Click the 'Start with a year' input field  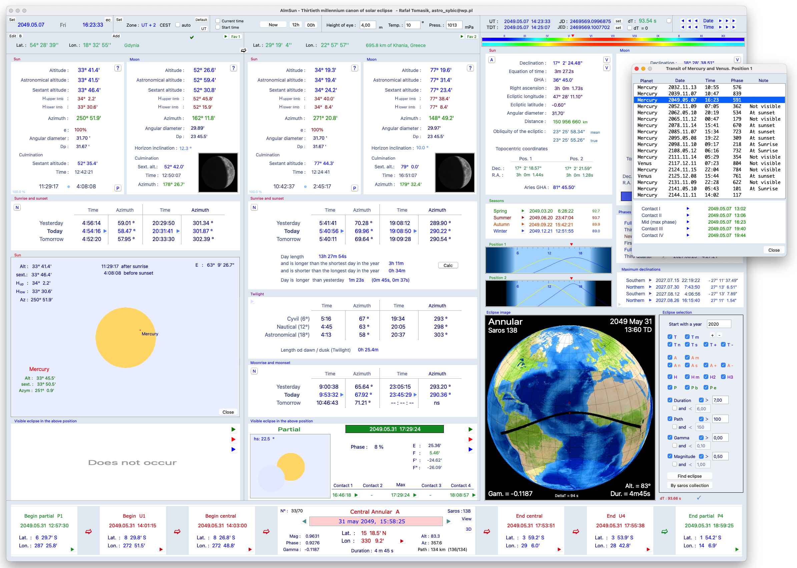(x=719, y=324)
